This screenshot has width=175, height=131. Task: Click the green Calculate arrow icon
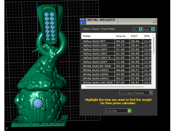pos(129,111)
